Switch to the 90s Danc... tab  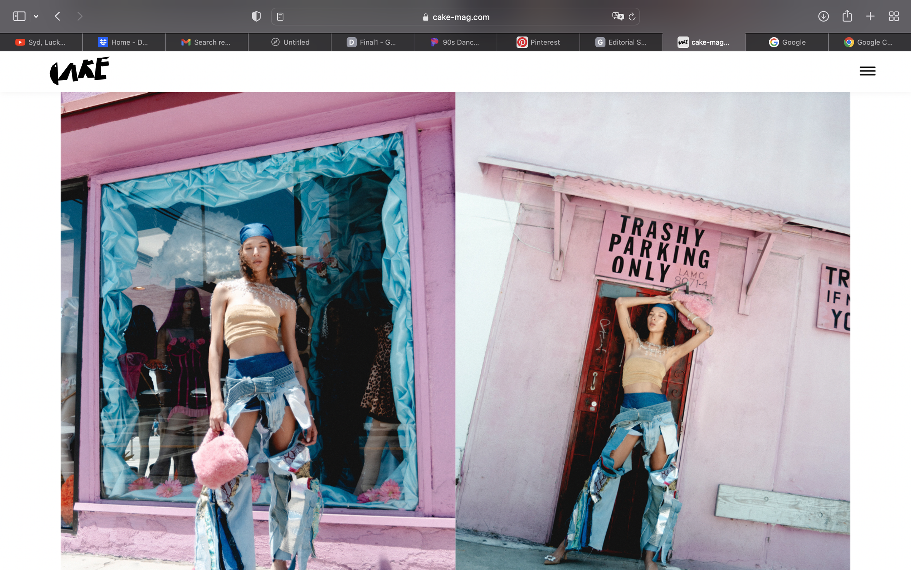click(455, 42)
